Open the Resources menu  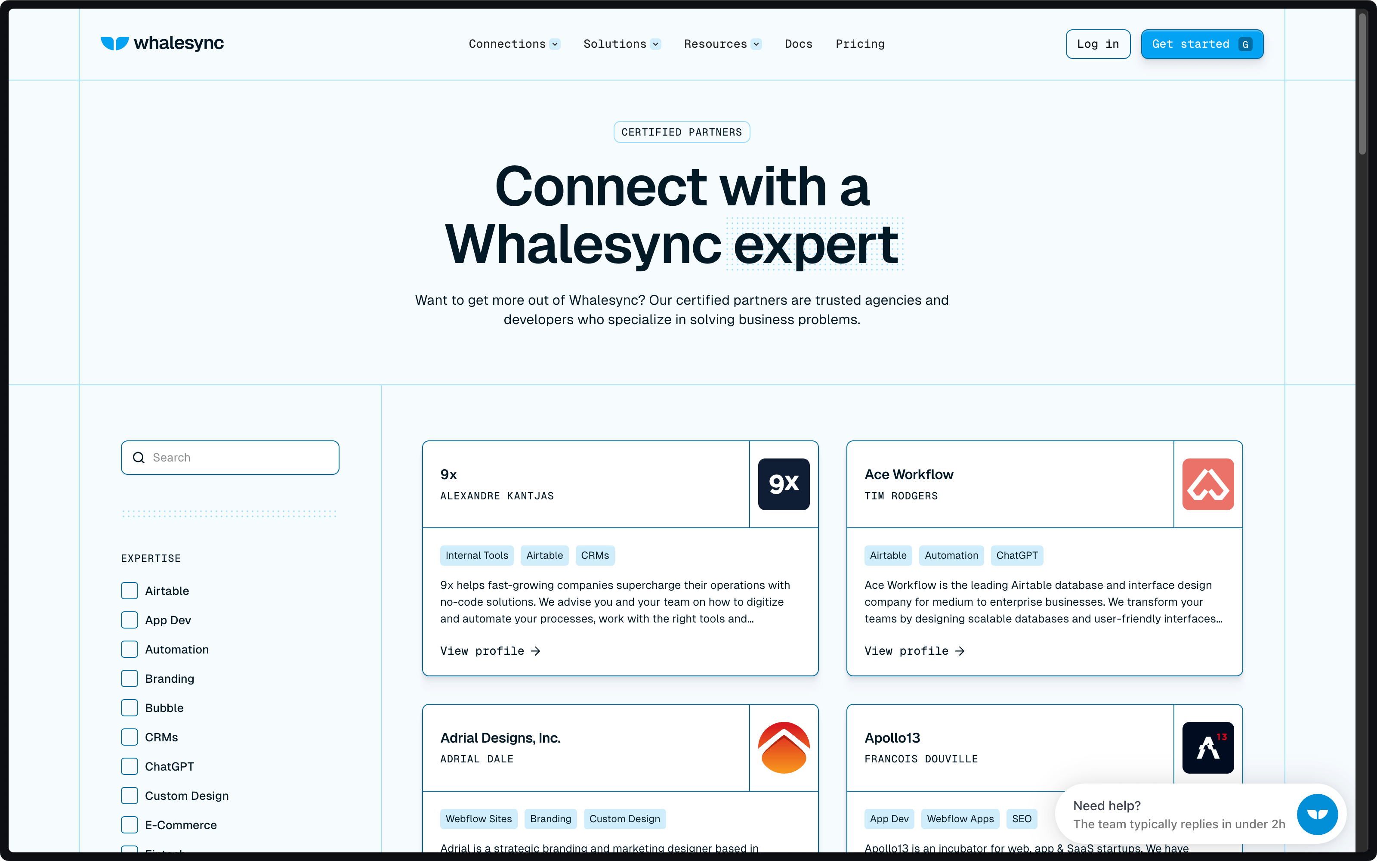point(722,44)
